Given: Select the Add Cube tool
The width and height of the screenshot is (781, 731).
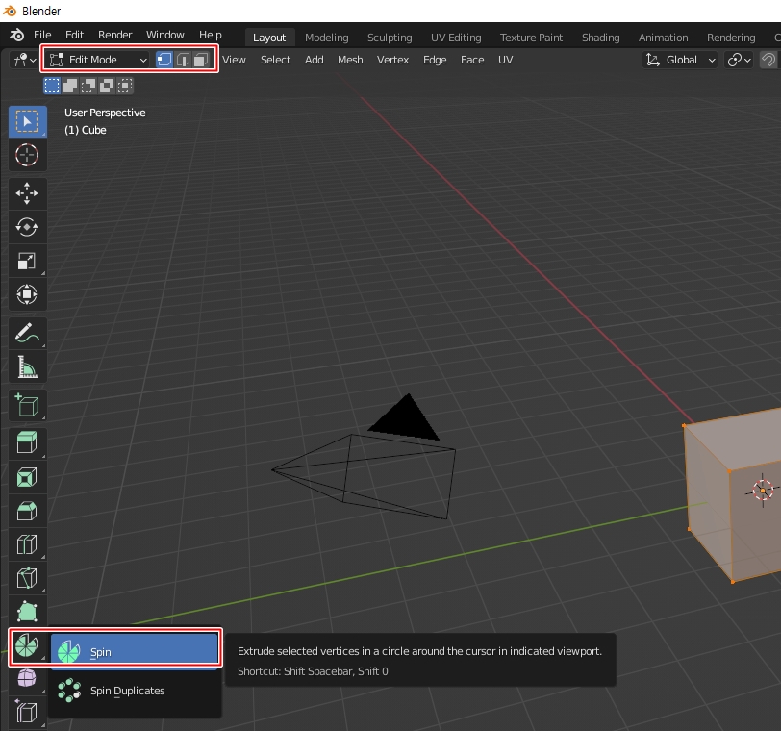Looking at the screenshot, I should click(27, 405).
